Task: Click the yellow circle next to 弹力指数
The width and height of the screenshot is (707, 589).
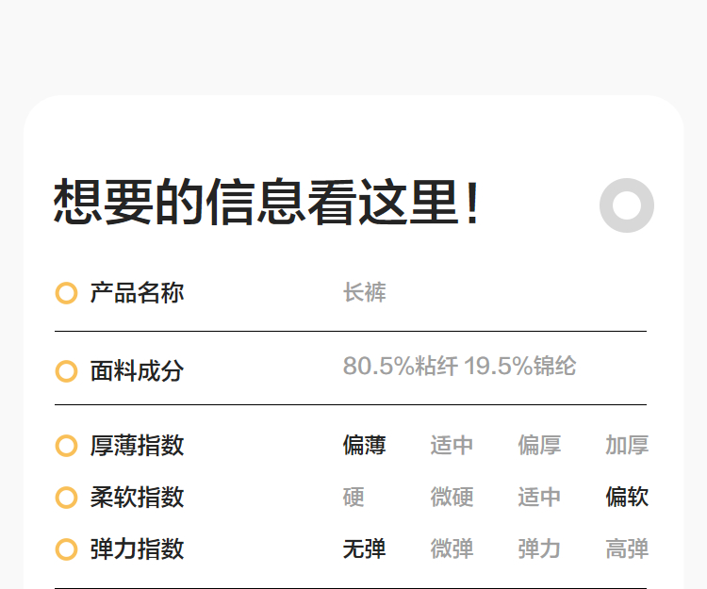Action: (66, 549)
